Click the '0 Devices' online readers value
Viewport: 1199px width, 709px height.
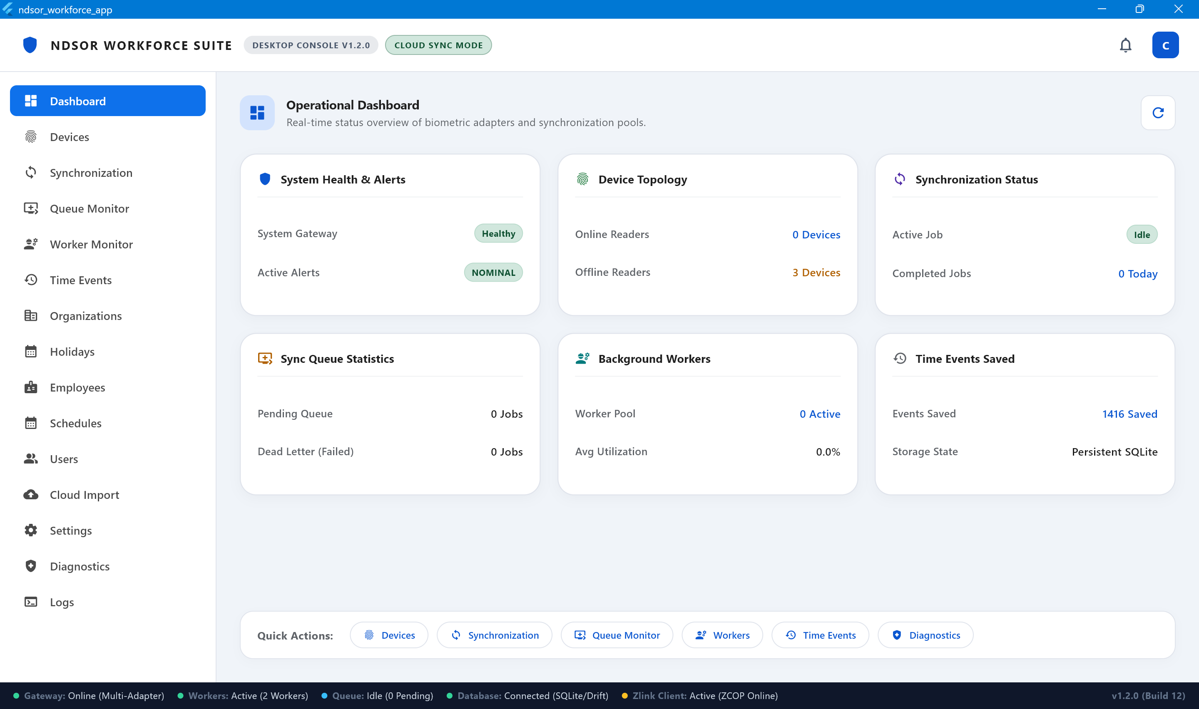pyautogui.click(x=816, y=235)
